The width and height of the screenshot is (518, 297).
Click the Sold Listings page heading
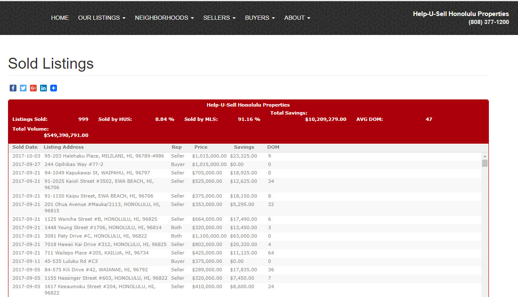tap(51, 64)
